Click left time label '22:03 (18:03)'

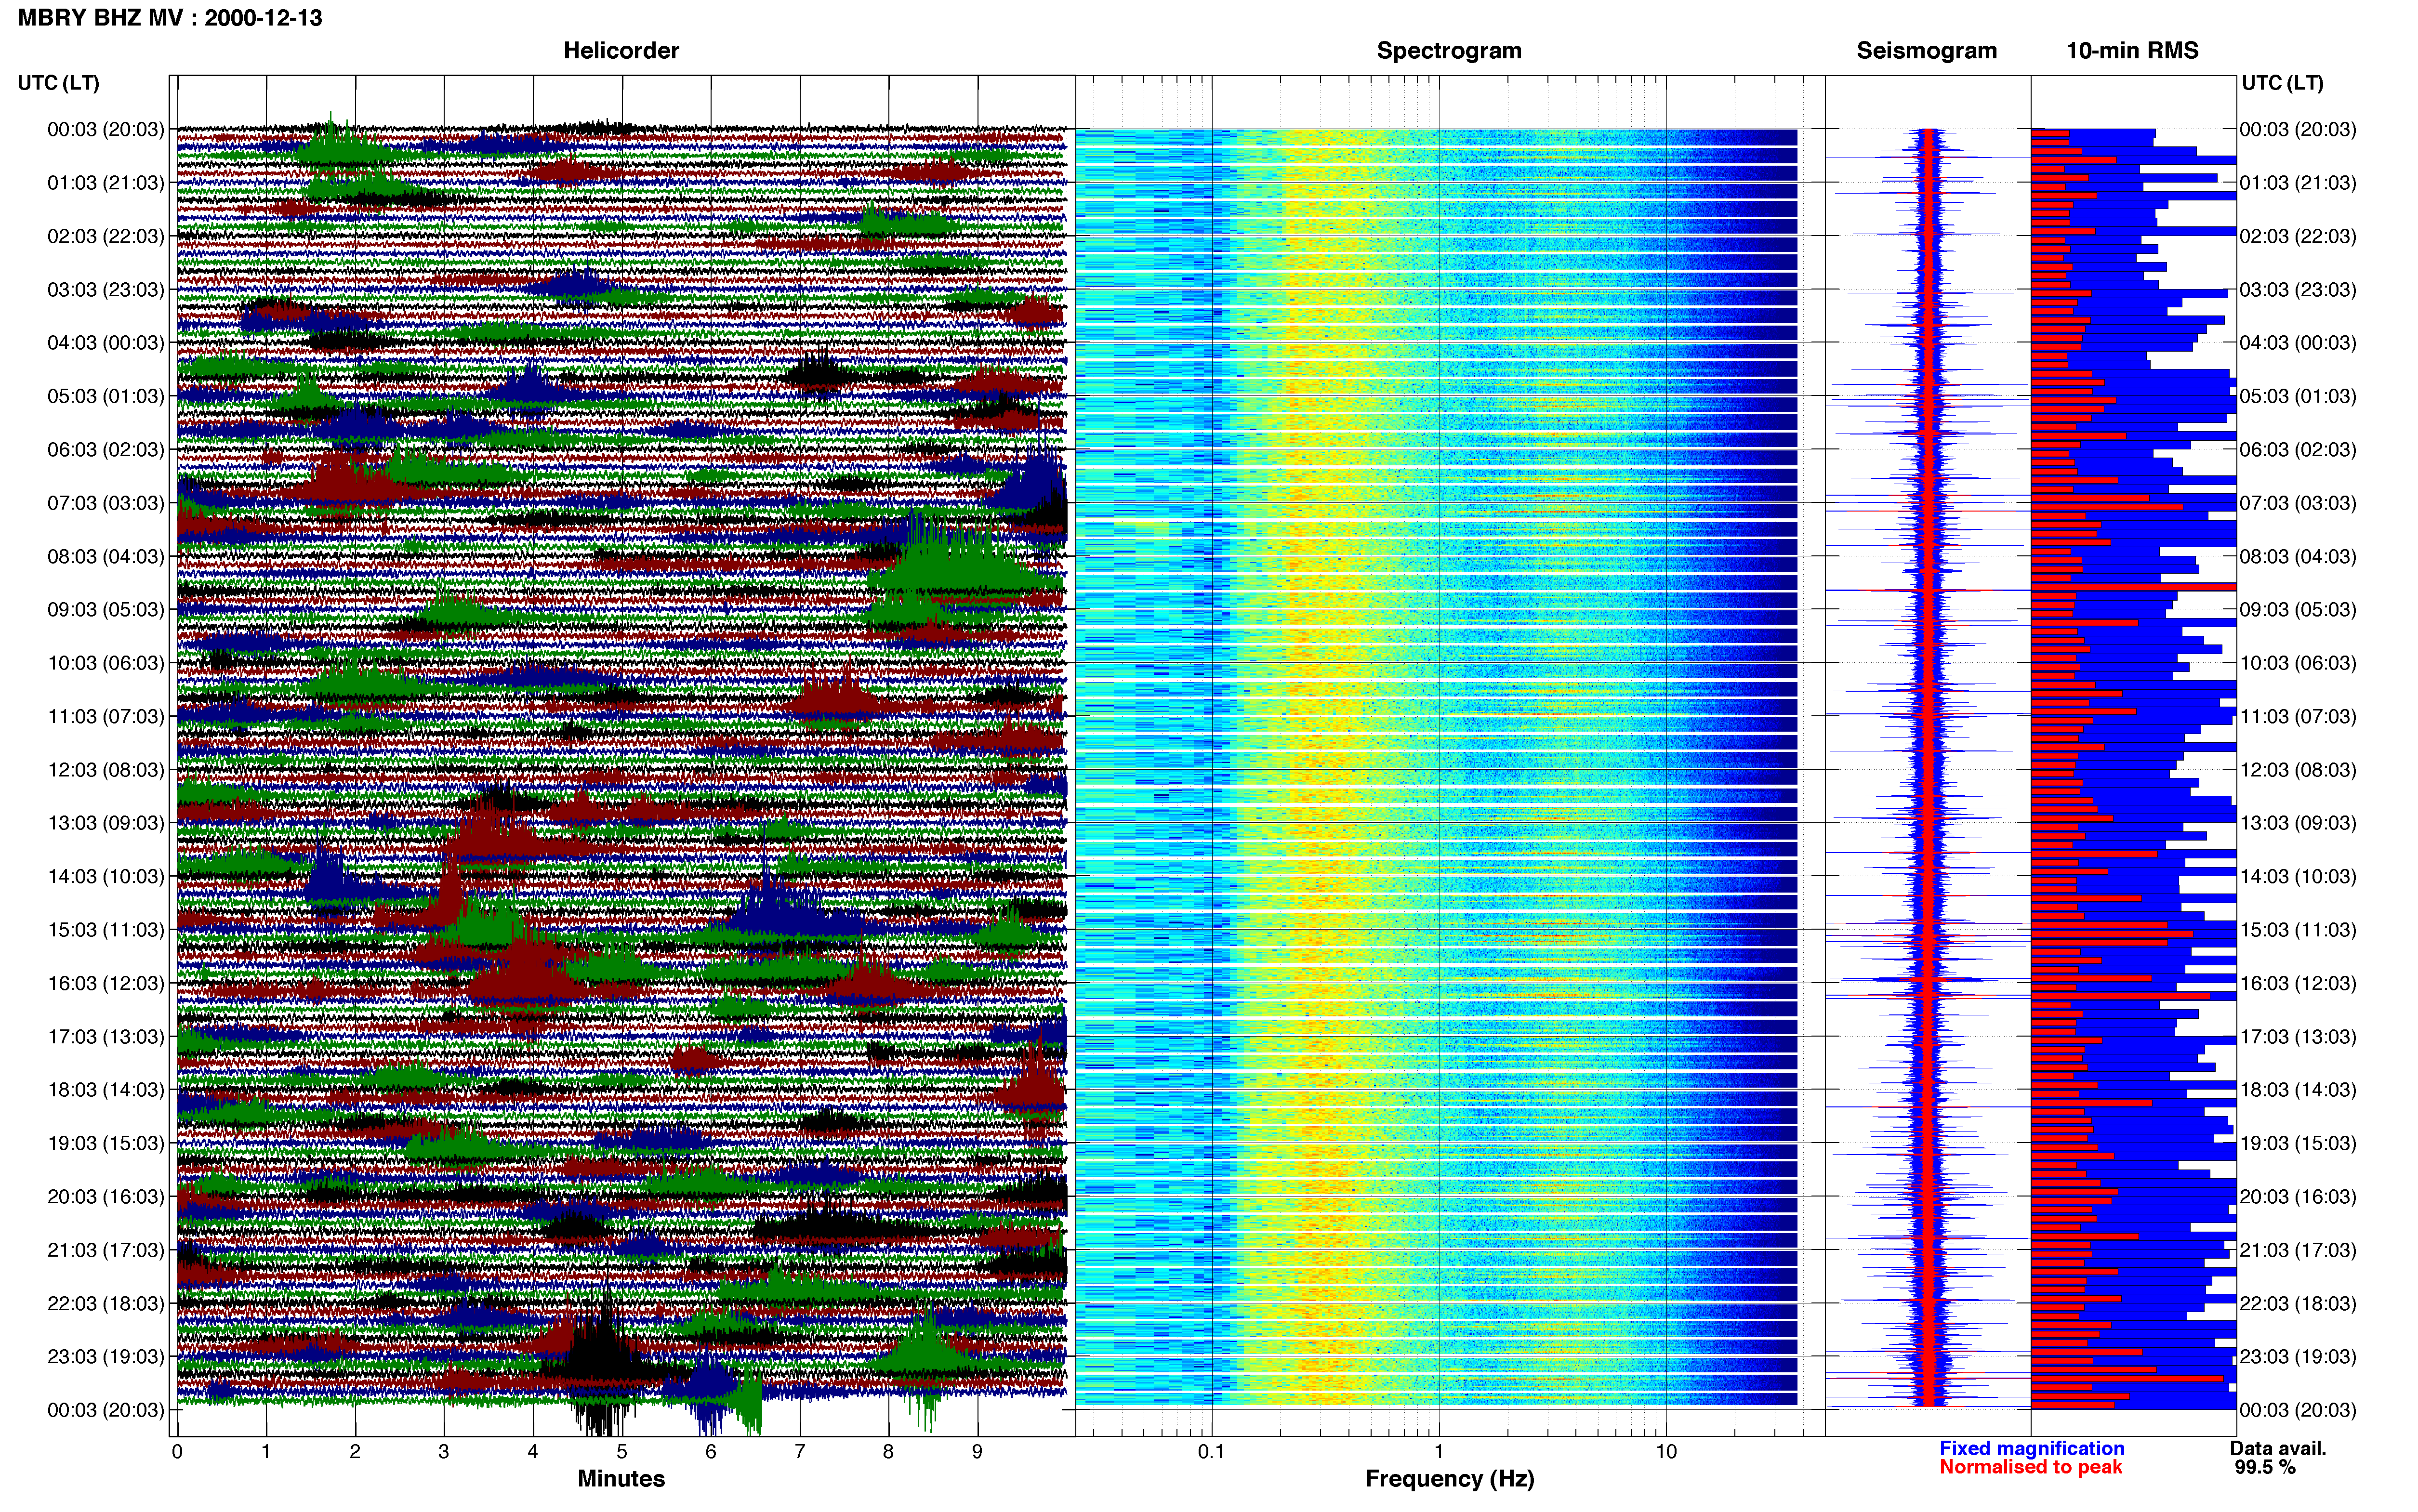click(x=105, y=1303)
